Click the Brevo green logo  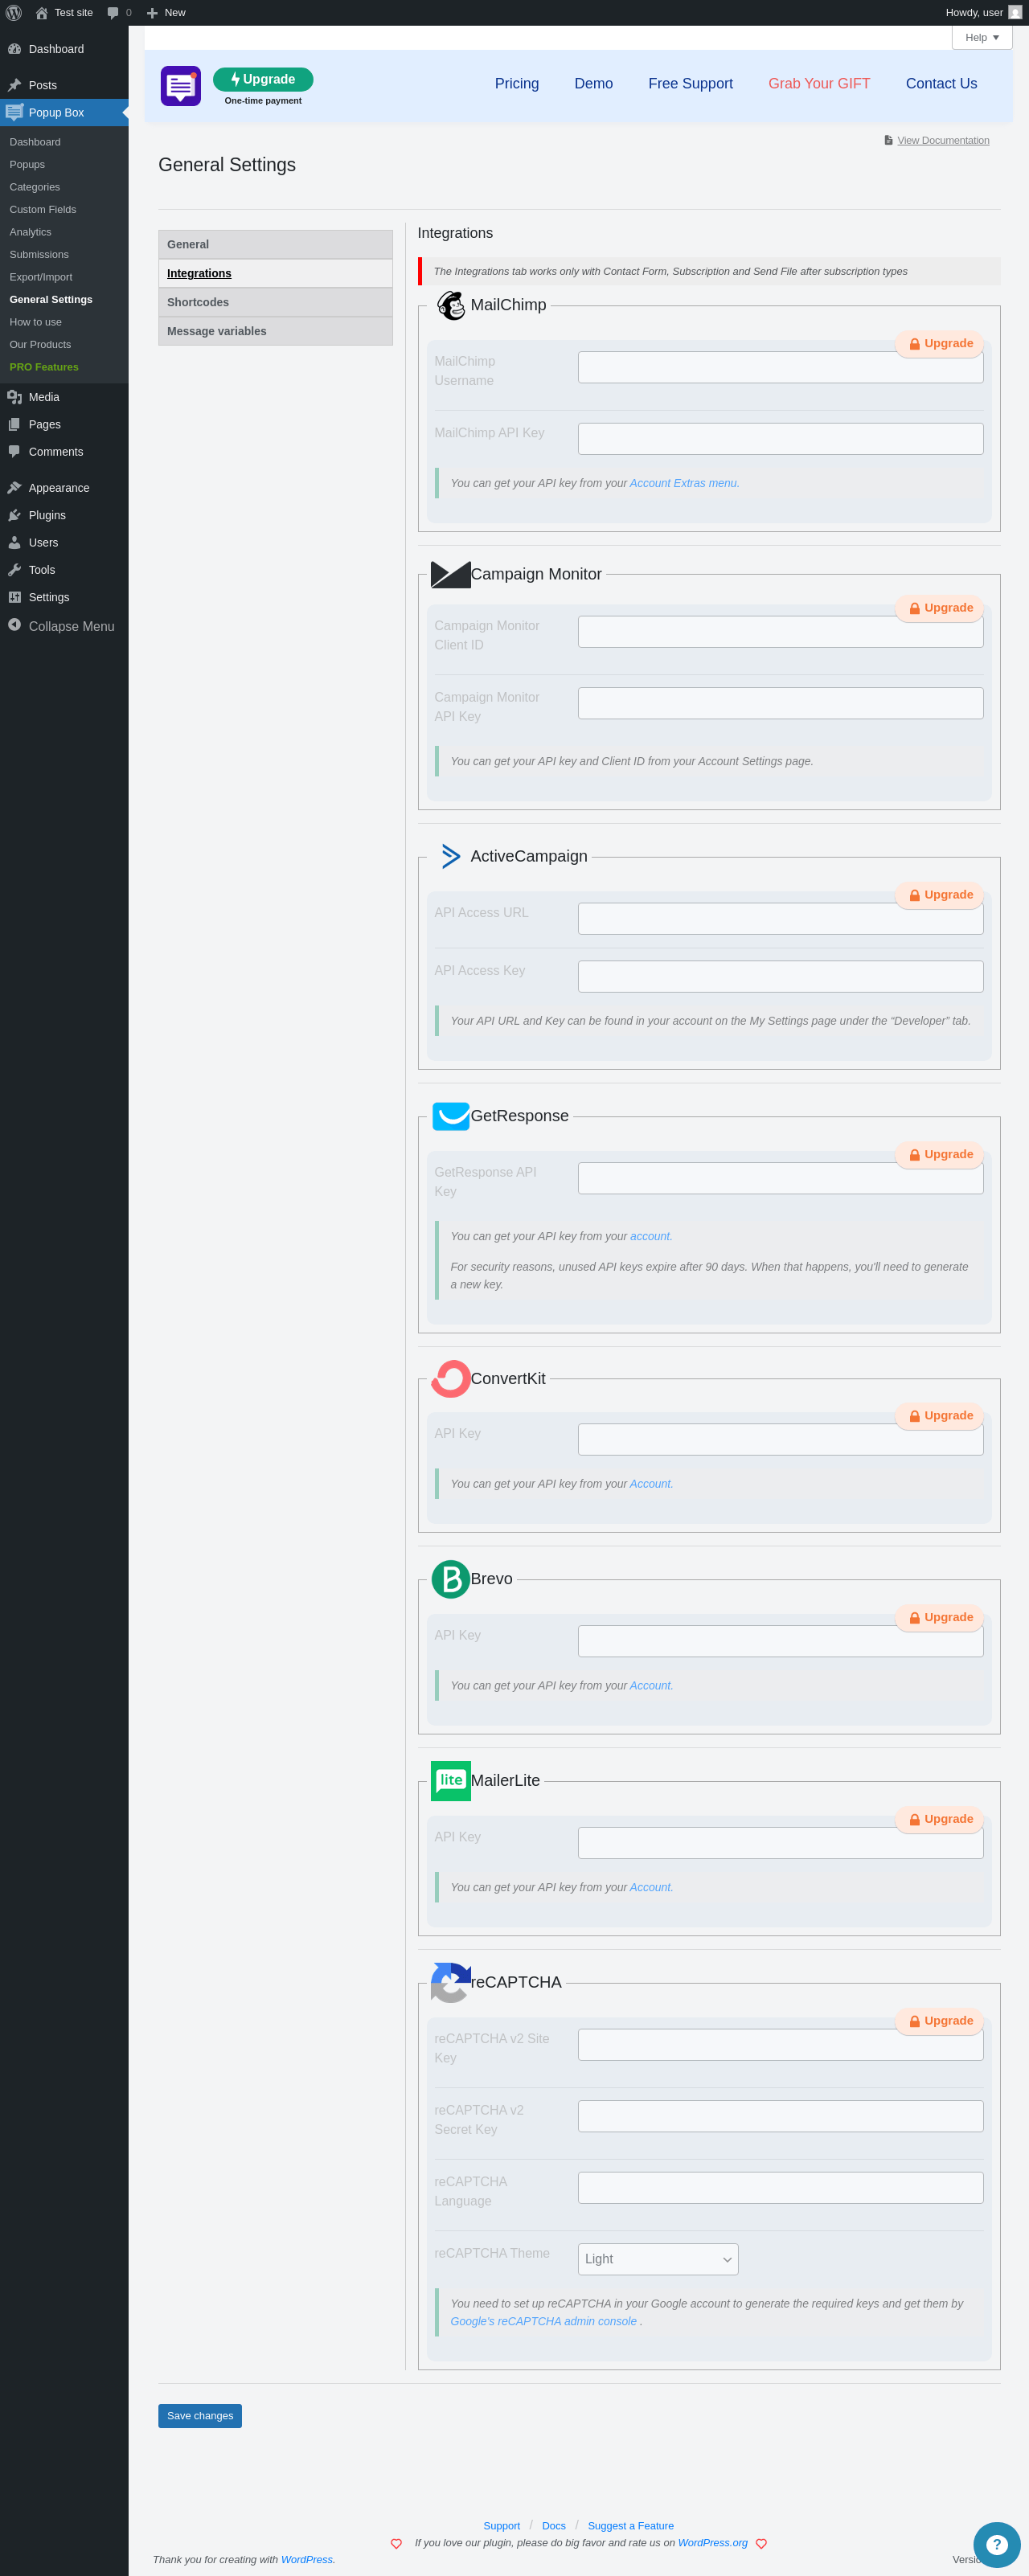point(450,1579)
